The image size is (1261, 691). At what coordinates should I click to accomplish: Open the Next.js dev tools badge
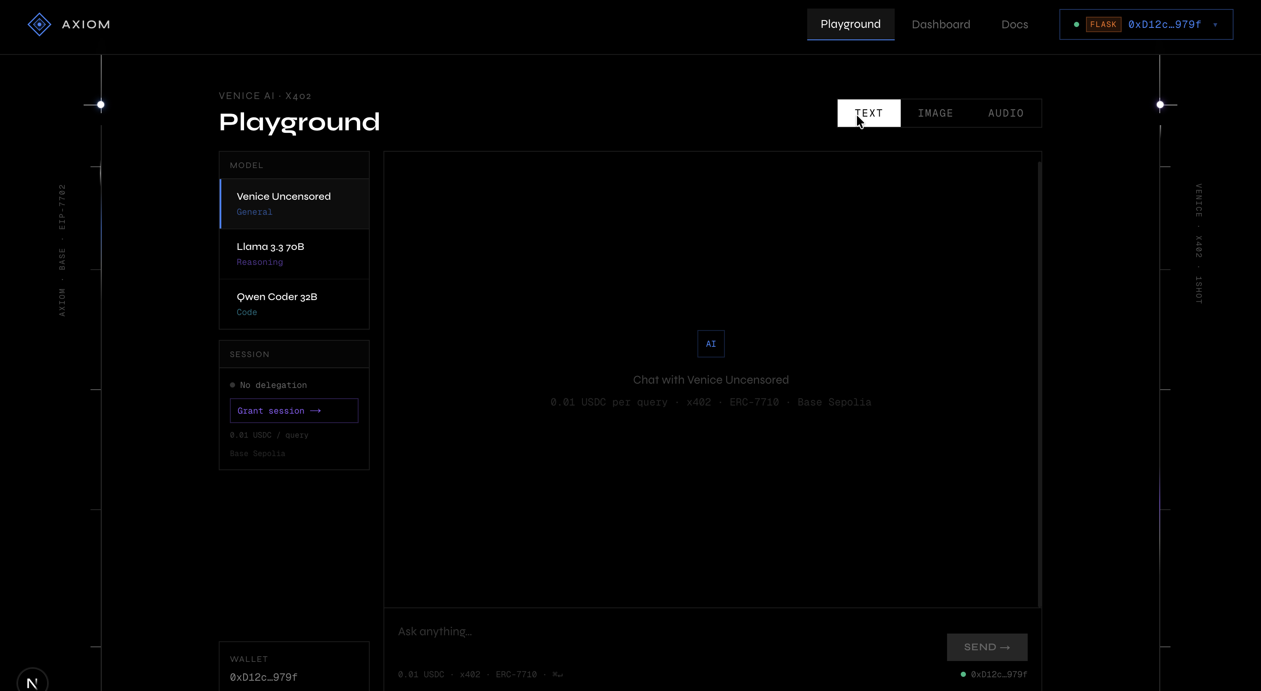tap(32, 682)
